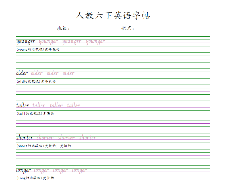Click the title 人教六下英语字帖

(x=113, y=16)
